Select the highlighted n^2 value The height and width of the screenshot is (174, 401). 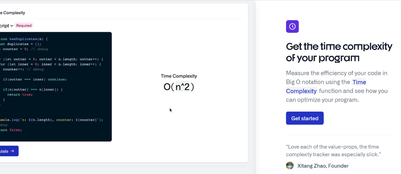click(x=182, y=87)
